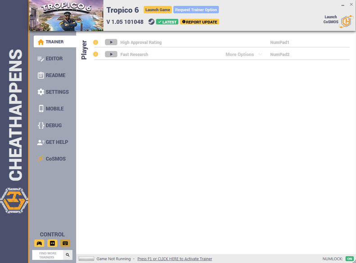356x263 pixels.
Task: Click the Find More Trainers search field
Action: [x=48, y=255]
